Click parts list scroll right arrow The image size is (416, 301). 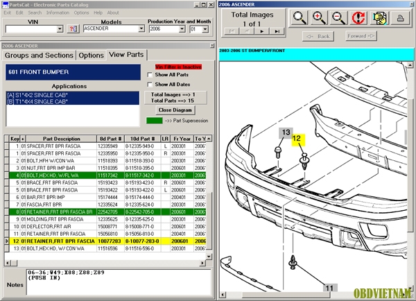tap(202, 263)
